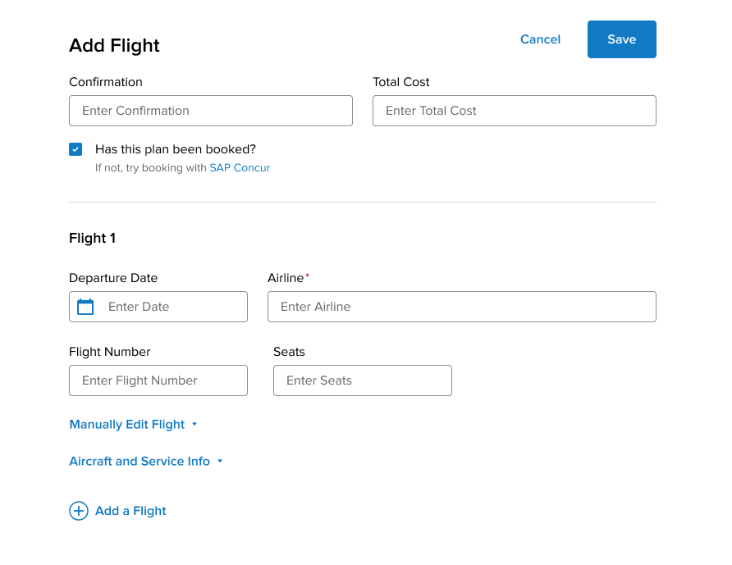Click the Departure Date field label
Image resolution: width=732 pixels, height=565 pixels.
[x=113, y=278]
